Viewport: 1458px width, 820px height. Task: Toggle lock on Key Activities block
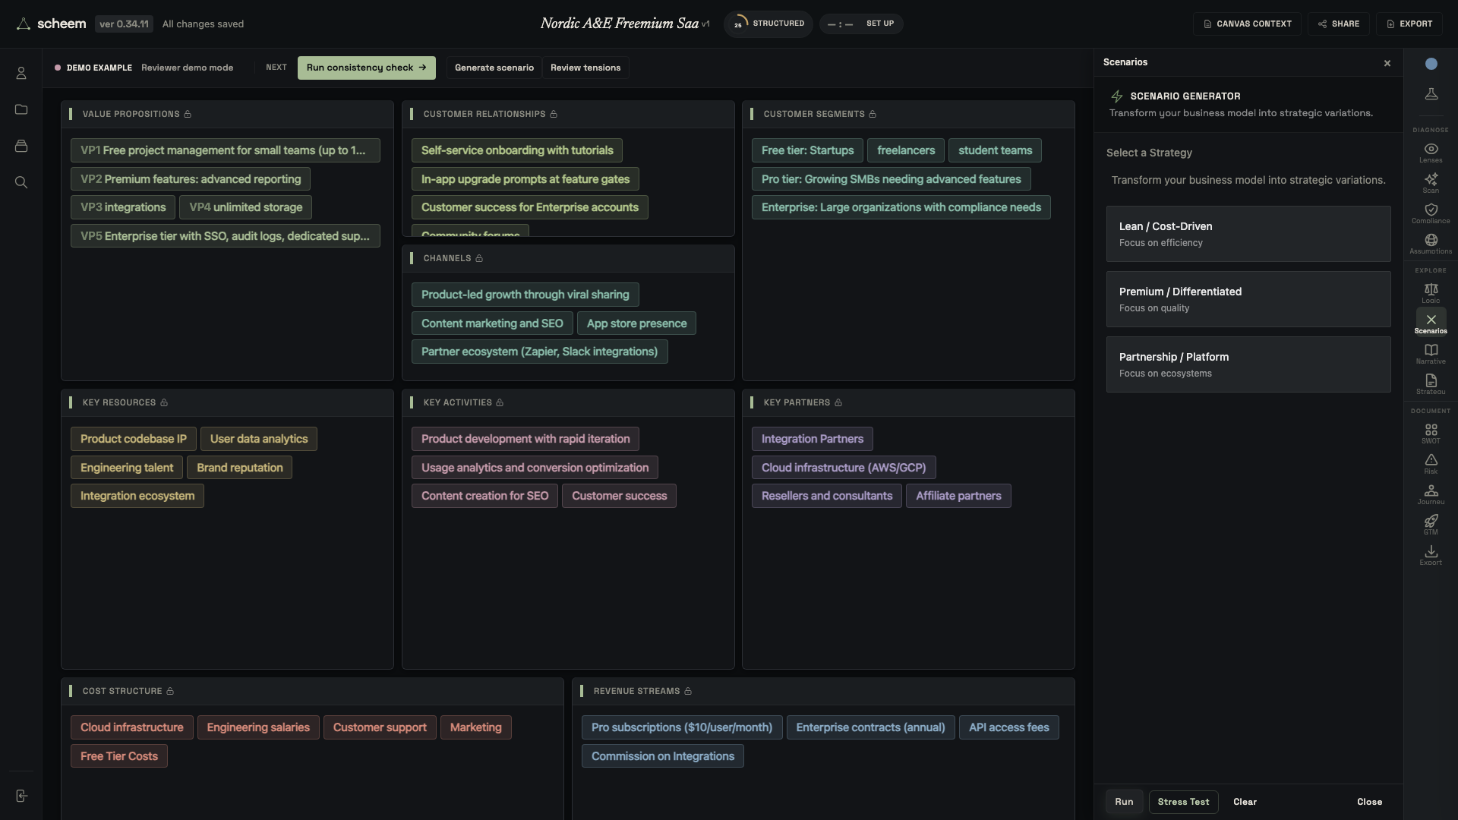pos(500,402)
